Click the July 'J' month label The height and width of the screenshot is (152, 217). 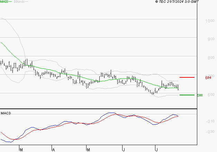[x=156, y=150]
